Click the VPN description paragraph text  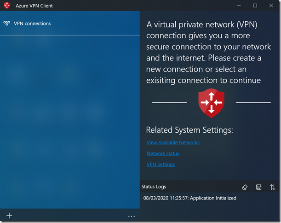(204, 53)
